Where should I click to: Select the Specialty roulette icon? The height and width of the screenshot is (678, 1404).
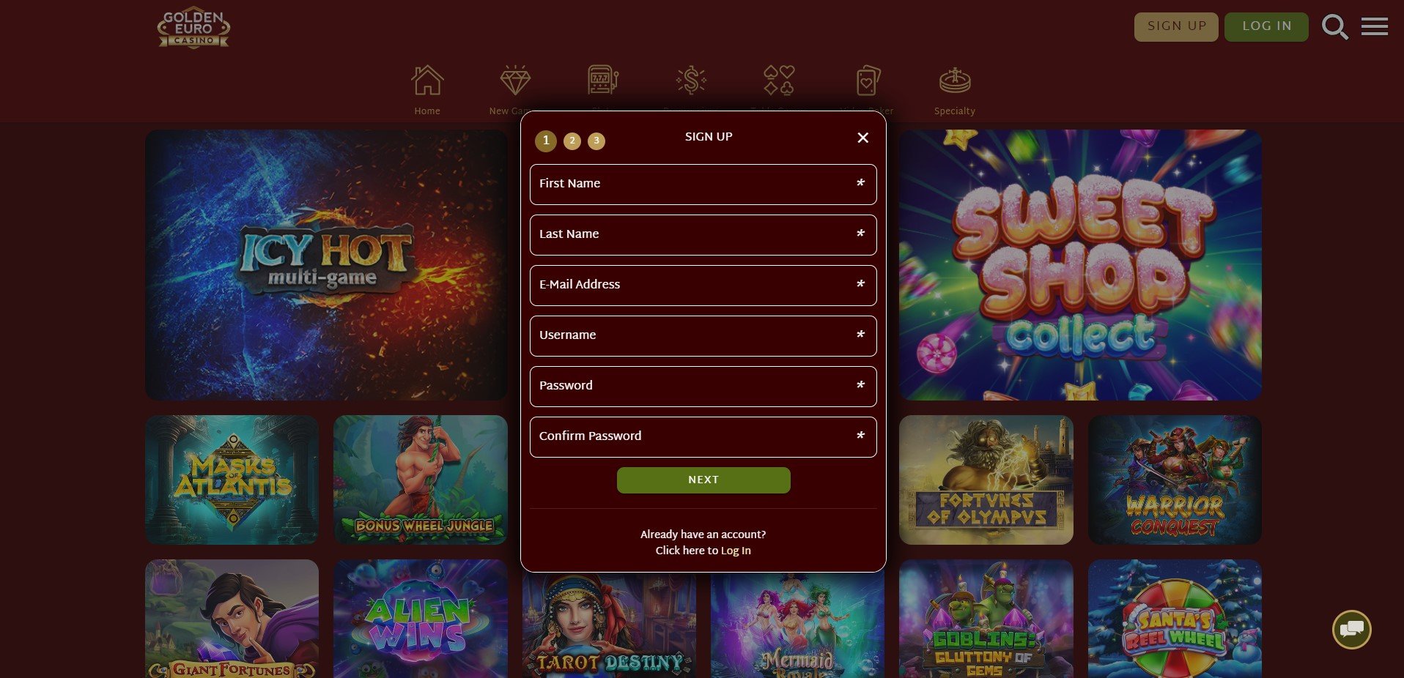pyautogui.click(x=955, y=81)
